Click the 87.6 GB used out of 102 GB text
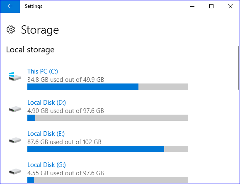 (x=64, y=142)
